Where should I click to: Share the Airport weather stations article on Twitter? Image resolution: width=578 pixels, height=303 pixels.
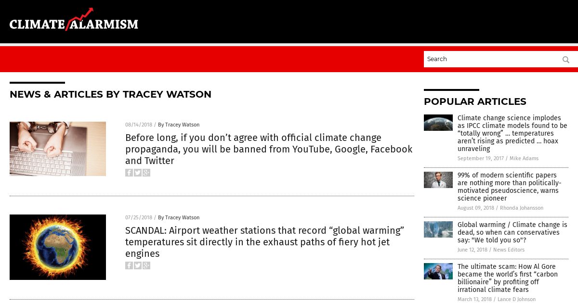point(138,265)
